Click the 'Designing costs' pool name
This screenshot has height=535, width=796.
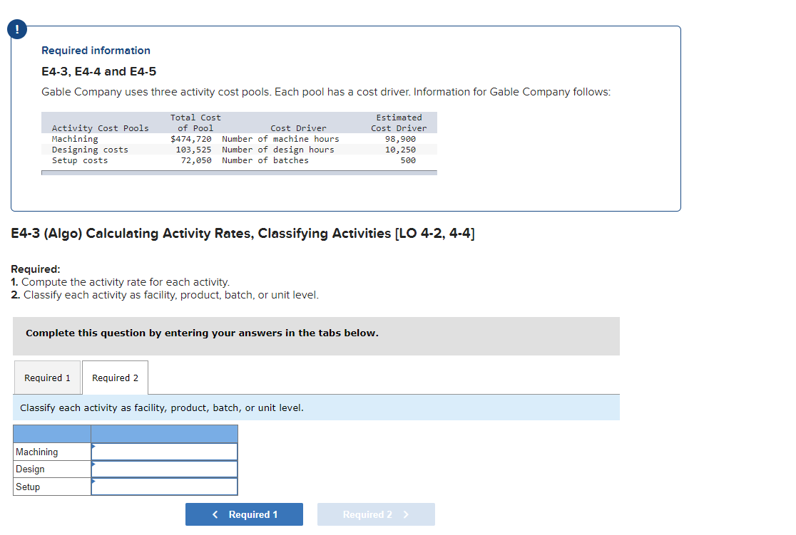tap(90, 150)
